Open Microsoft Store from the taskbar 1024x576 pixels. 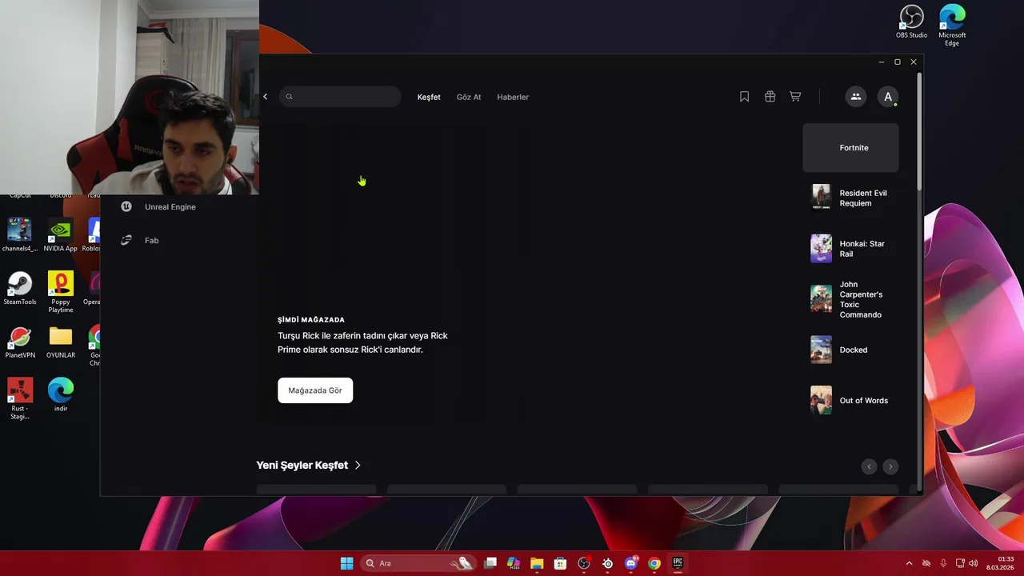pyautogui.click(x=560, y=563)
